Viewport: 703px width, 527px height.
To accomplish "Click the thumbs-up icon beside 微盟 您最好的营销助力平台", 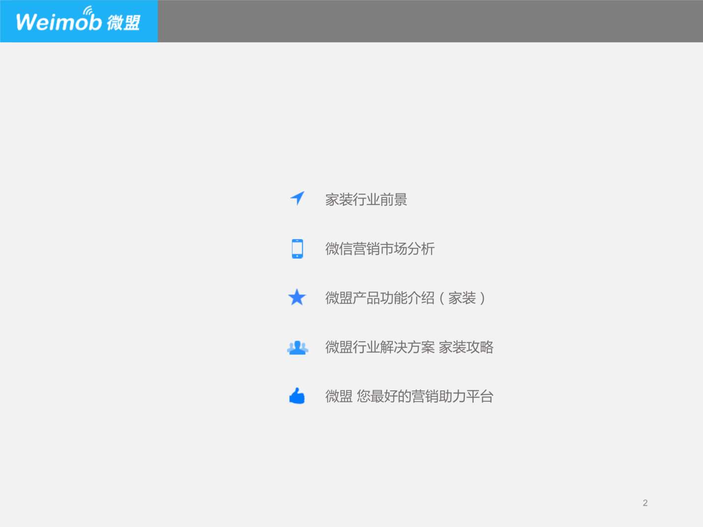I will pyautogui.click(x=297, y=396).
